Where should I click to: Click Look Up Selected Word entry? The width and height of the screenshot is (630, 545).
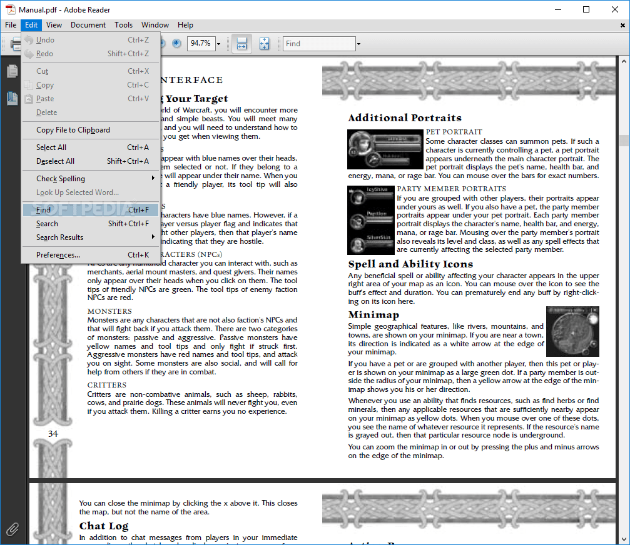(x=91, y=192)
